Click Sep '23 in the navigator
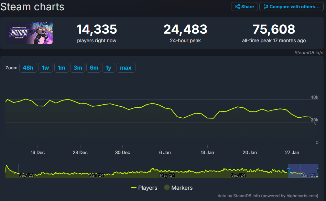 click(26, 175)
